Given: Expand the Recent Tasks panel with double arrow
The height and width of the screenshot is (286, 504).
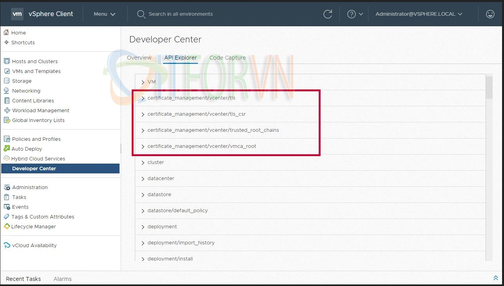Looking at the screenshot, I should pos(495,278).
